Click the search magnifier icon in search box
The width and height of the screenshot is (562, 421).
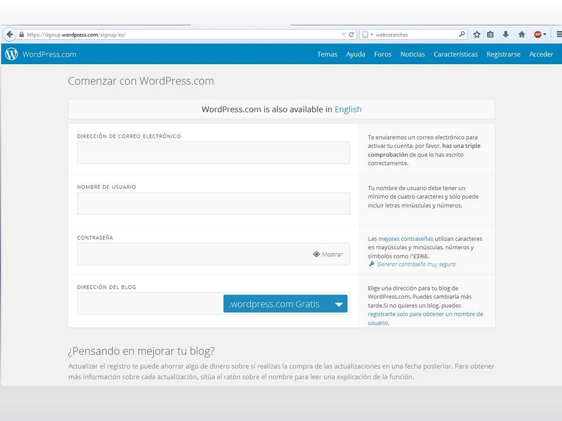click(x=462, y=34)
